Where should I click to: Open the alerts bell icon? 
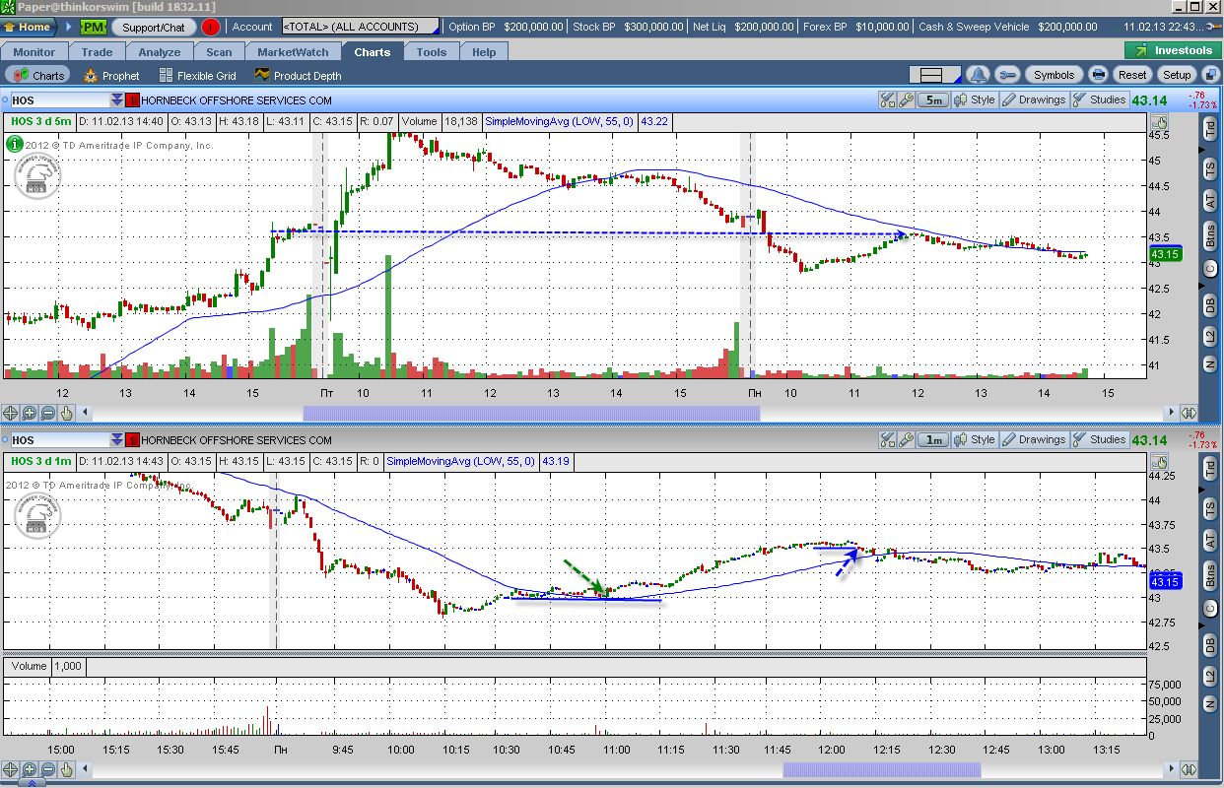978,75
